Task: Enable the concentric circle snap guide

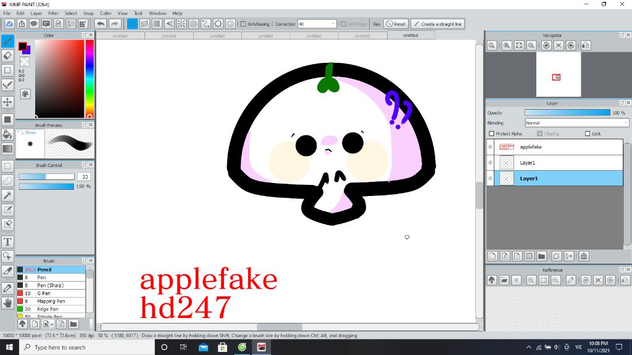Action: pyautogui.click(x=193, y=24)
